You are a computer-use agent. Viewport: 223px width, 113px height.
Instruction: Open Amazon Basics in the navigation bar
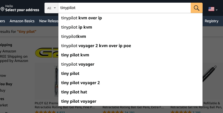22,21
